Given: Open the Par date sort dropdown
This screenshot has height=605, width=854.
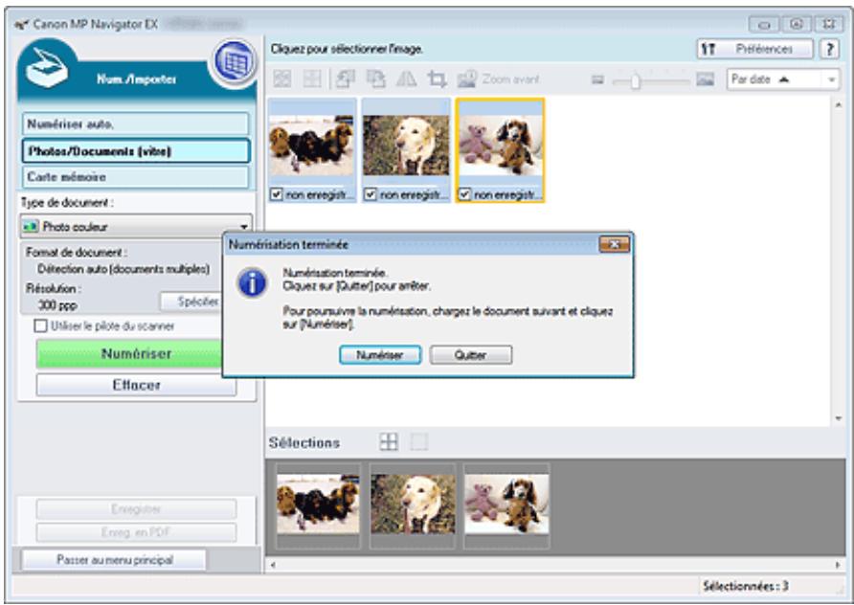Looking at the screenshot, I should point(782,79).
